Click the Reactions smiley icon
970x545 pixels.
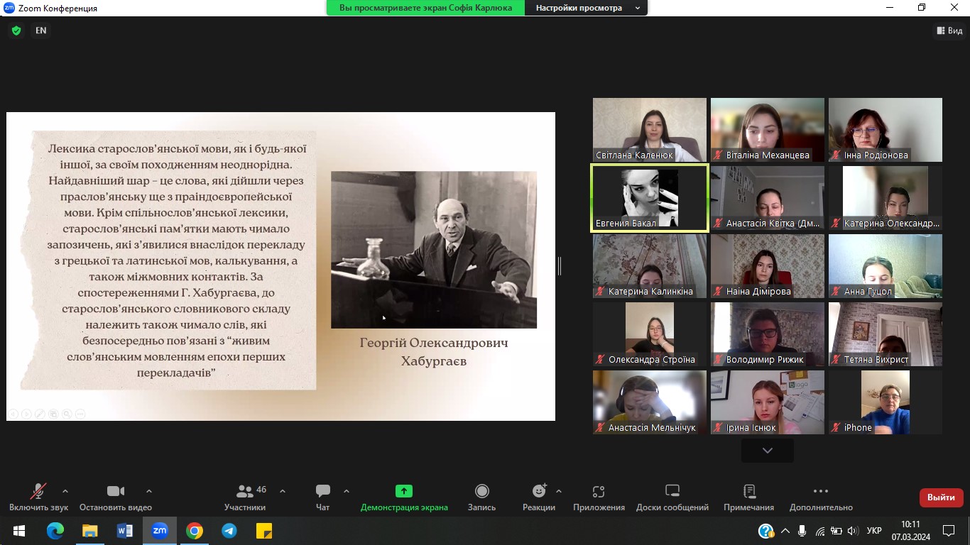(539, 491)
